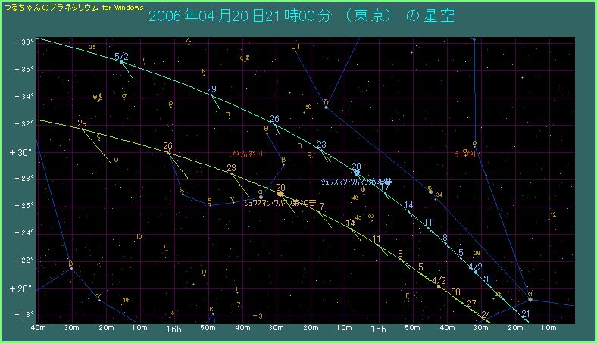Click the star labeled 34 in うしかい
This screenshot has width=597, height=343.
(431, 192)
